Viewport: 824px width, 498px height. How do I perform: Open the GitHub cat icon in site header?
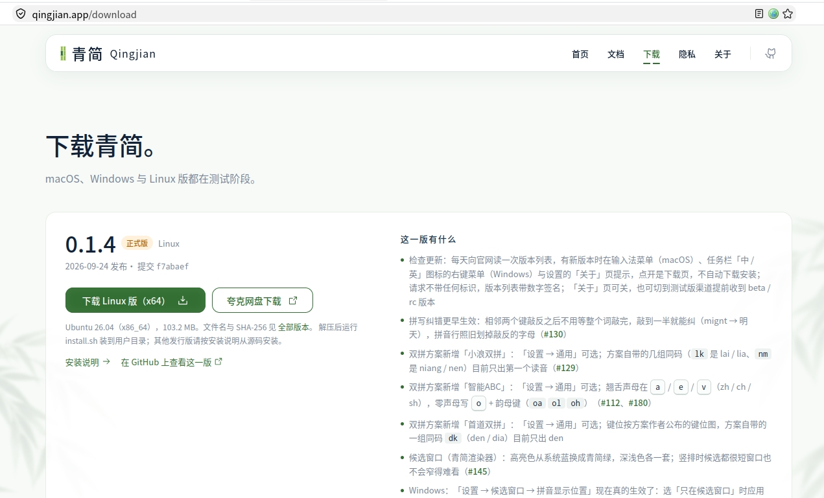pos(770,54)
